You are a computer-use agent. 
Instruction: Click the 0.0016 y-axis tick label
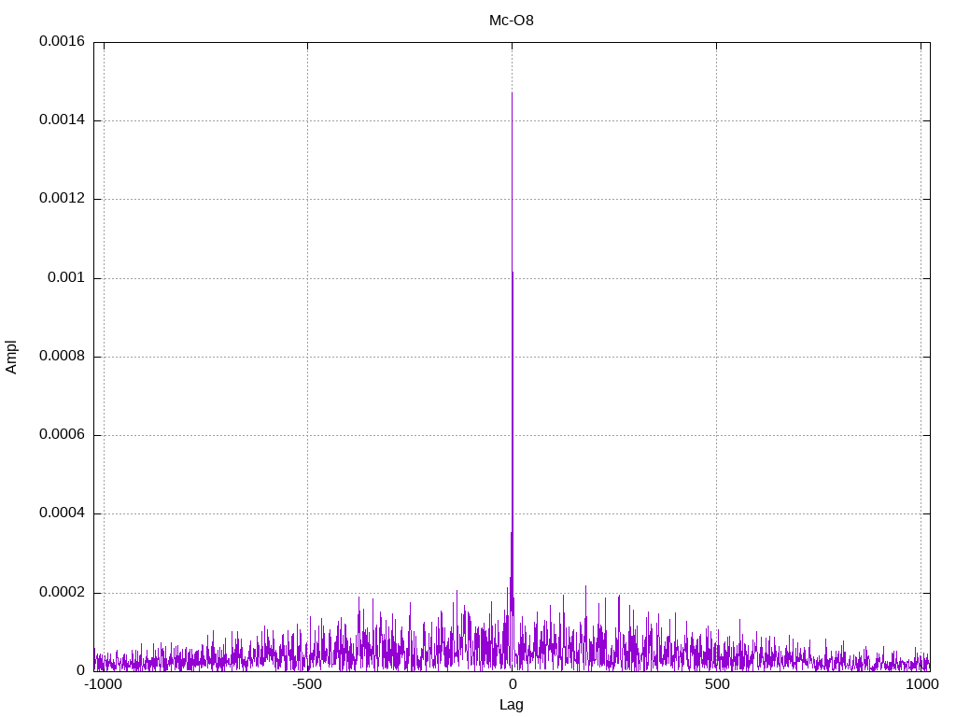coord(62,42)
